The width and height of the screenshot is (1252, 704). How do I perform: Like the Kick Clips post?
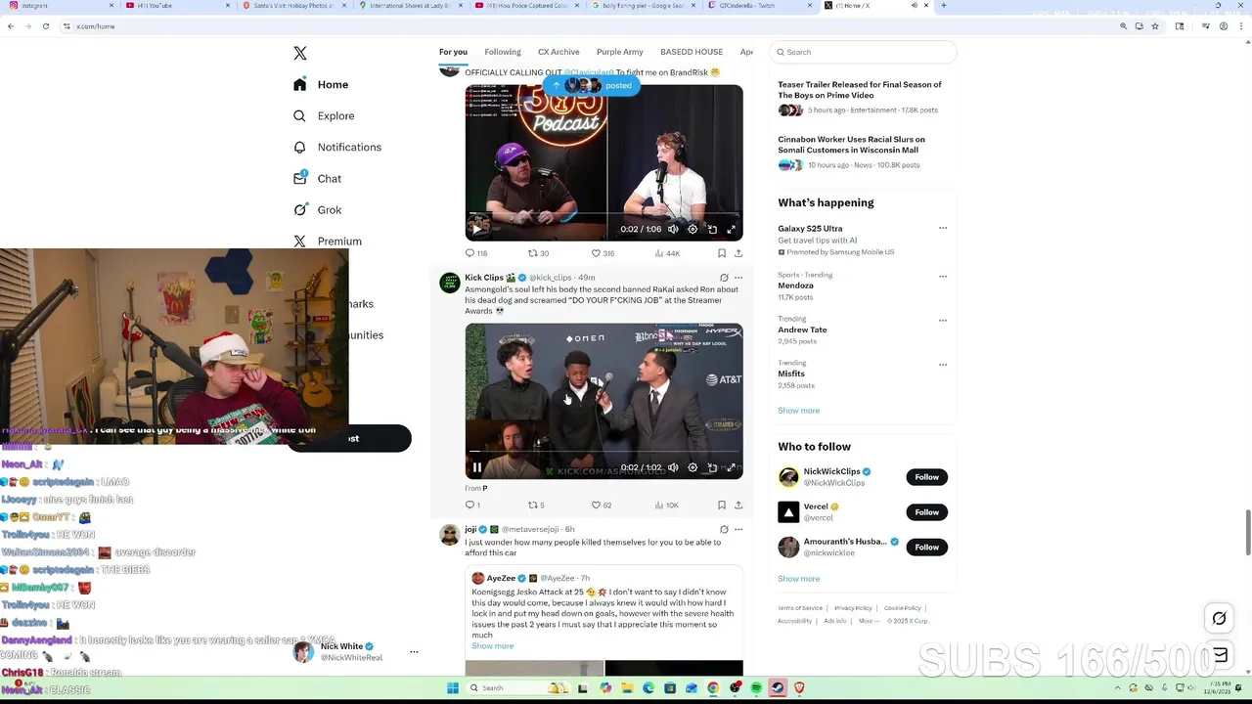click(x=601, y=505)
